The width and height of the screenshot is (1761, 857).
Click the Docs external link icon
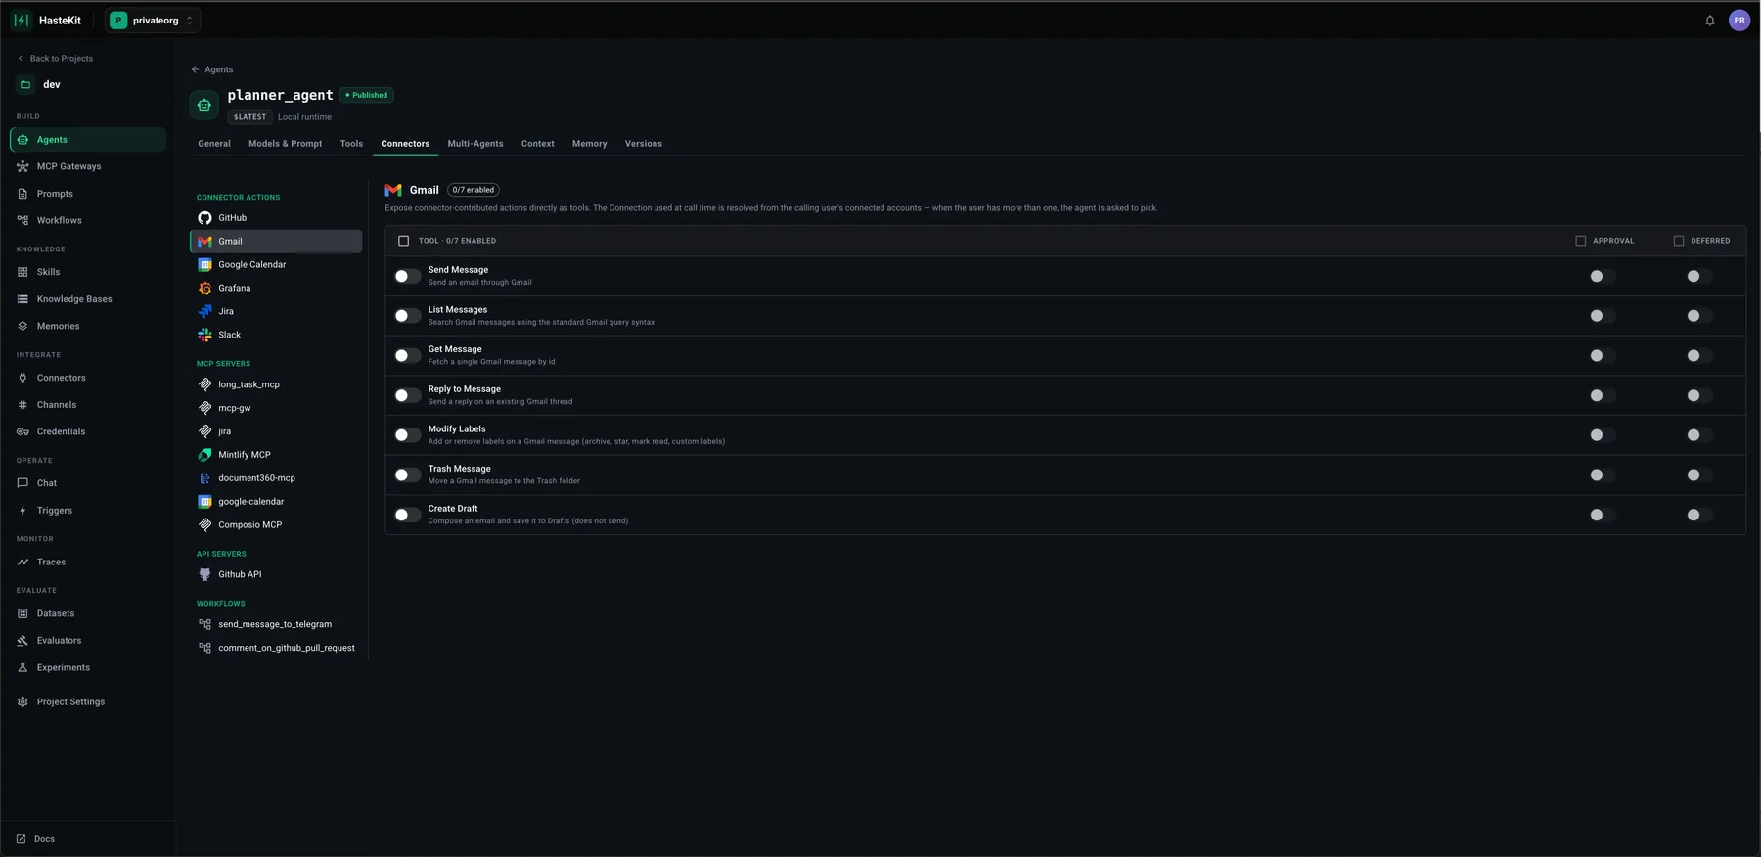(x=21, y=839)
